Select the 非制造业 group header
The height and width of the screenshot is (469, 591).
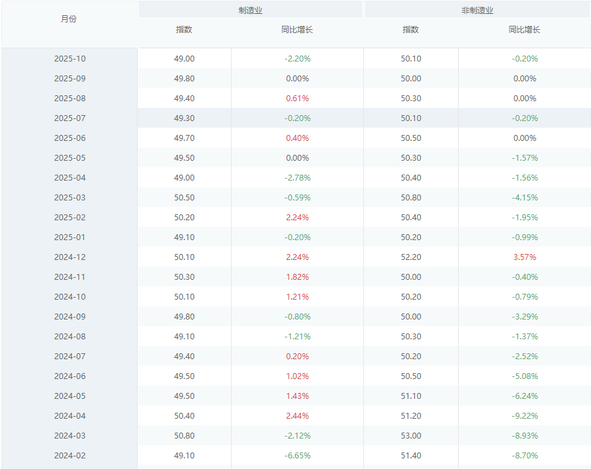point(477,11)
